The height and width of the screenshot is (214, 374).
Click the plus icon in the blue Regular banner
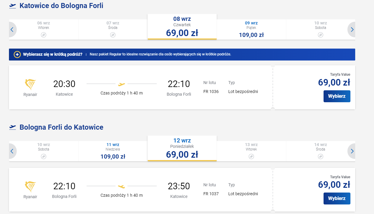click(17, 55)
